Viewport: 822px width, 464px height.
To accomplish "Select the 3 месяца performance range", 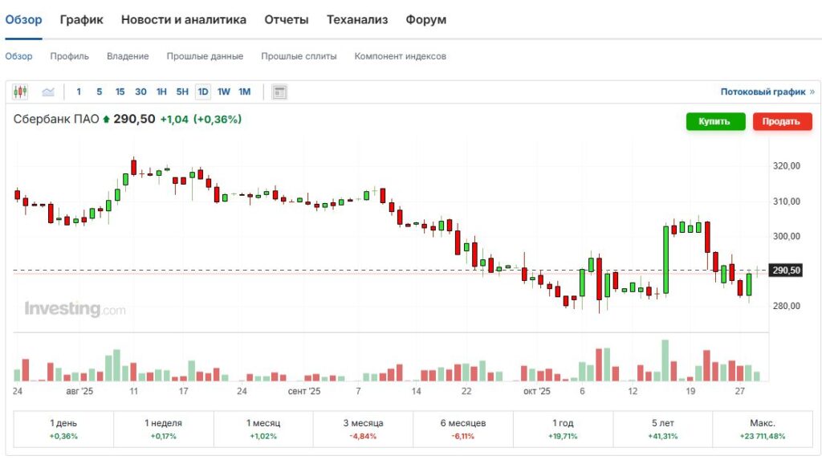I will [x=363, y=429].
